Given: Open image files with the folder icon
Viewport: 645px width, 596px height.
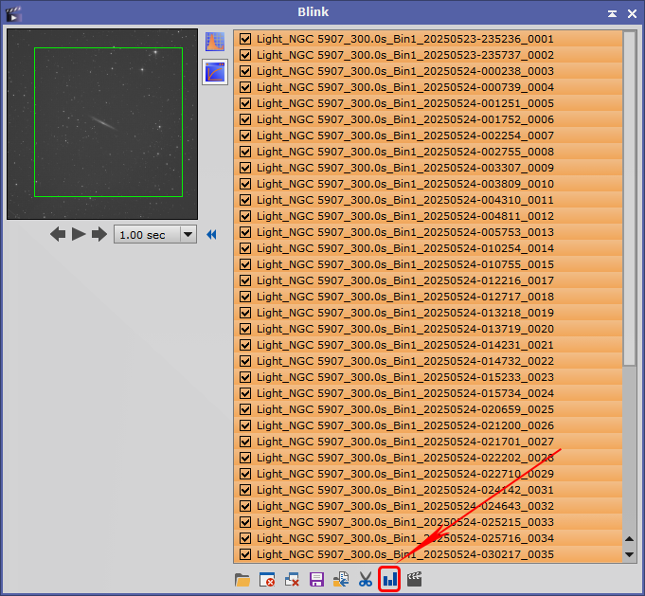Looking at the screenshot, I should click(x=242, y=580).
